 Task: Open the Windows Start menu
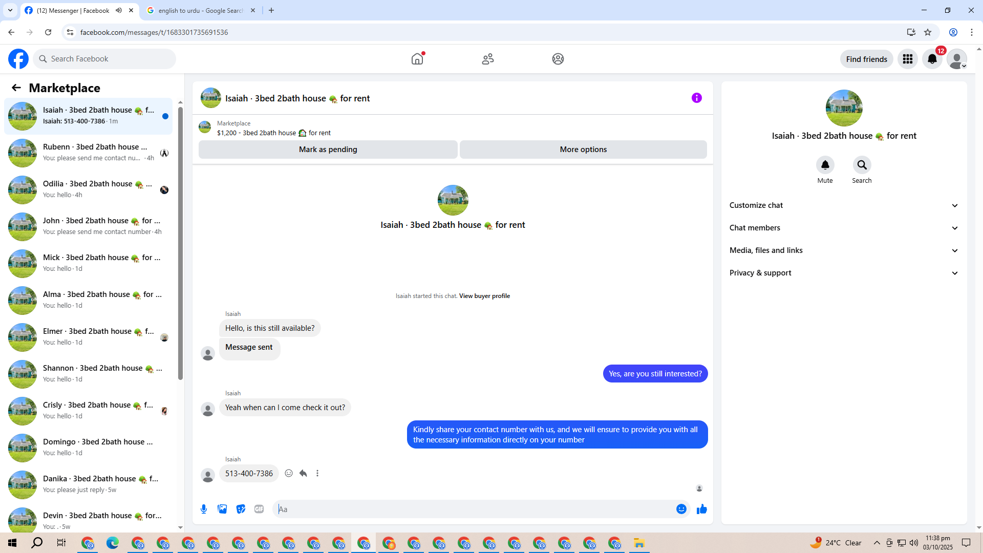point(12,543)
